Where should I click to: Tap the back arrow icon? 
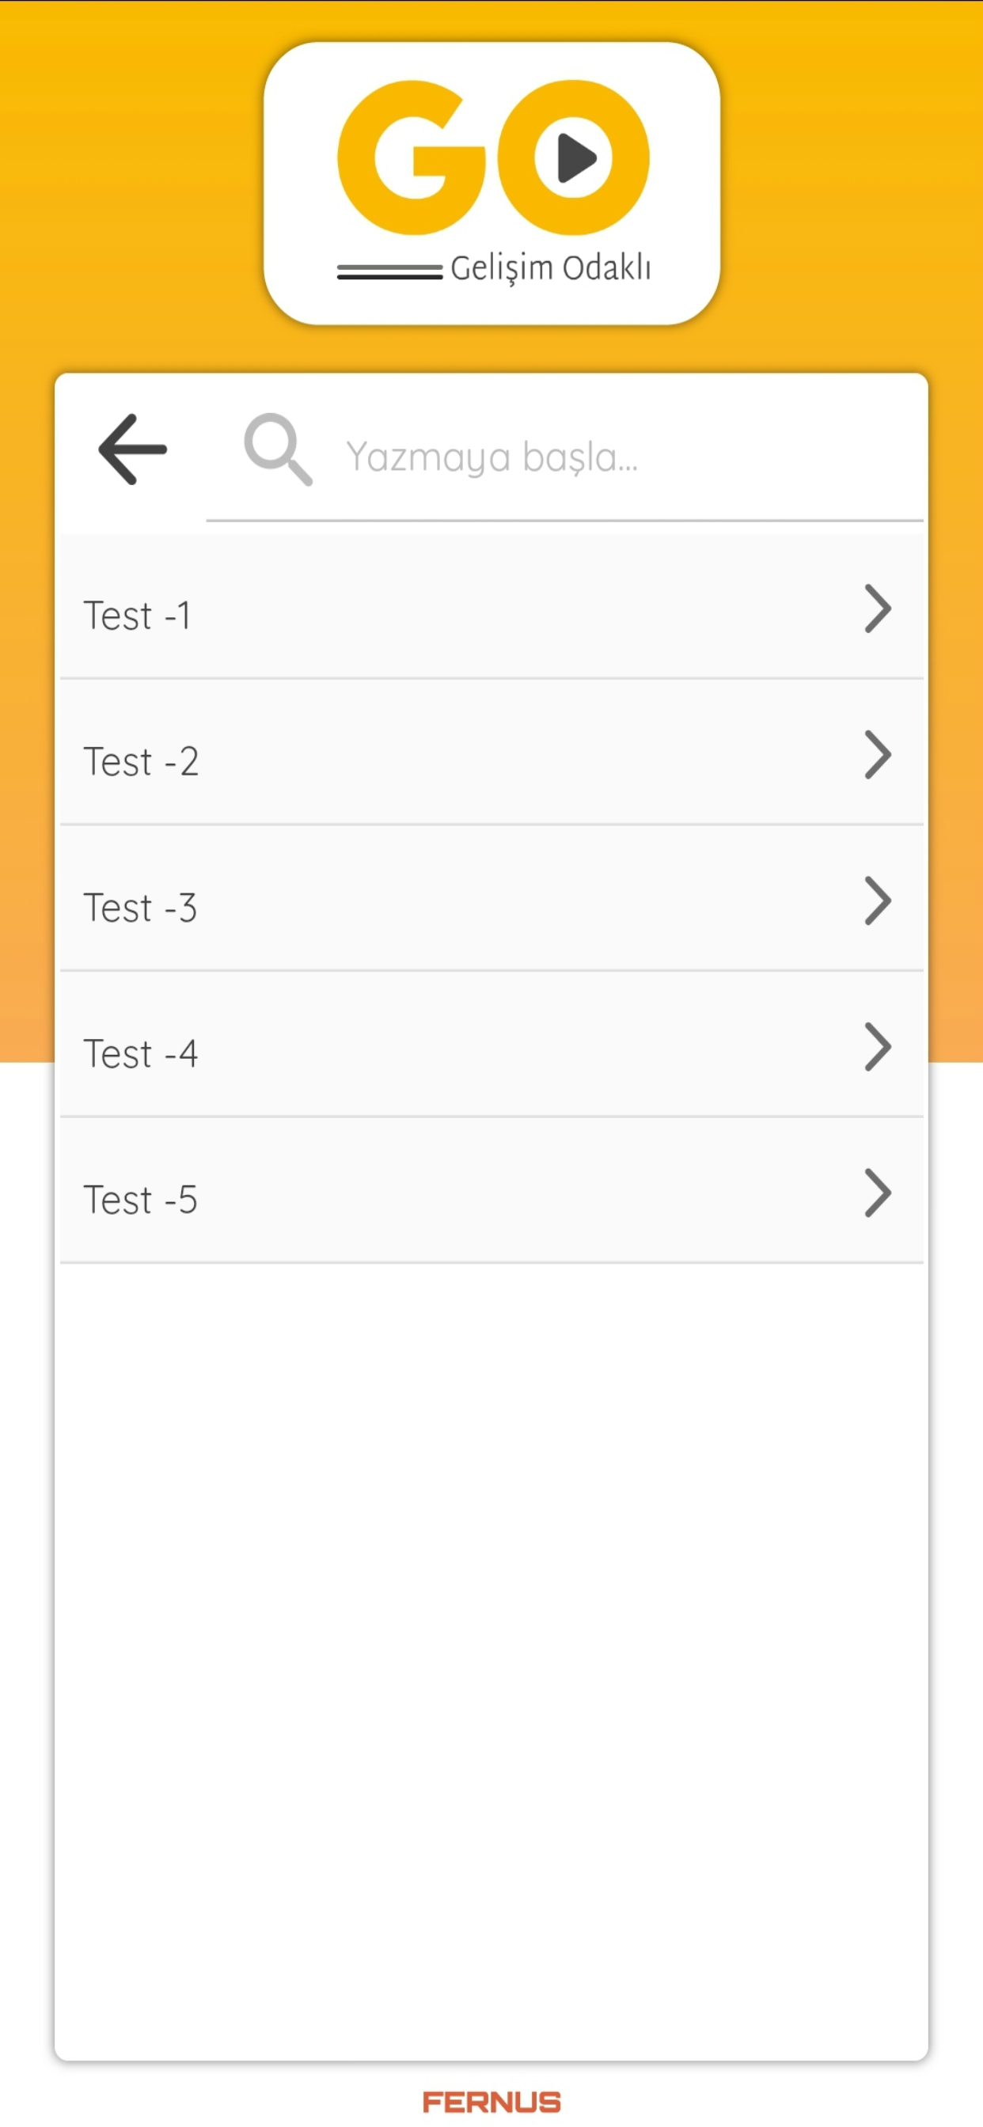coord(132,449)
